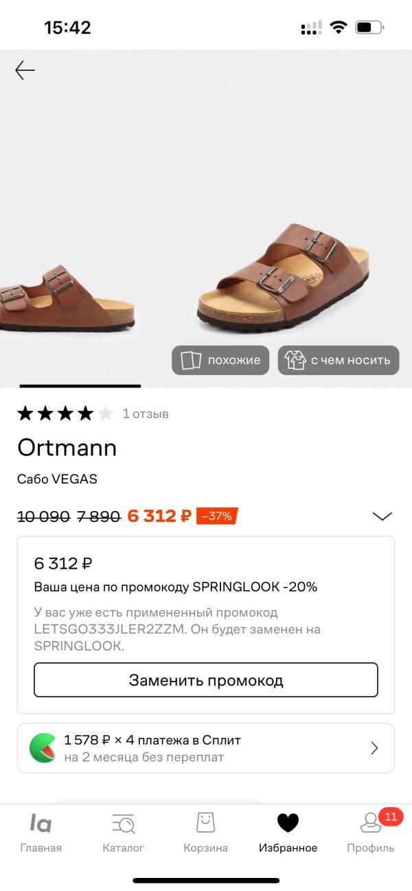Tap the star rating row
This screenshot has width=412, height=891.
click(65, 414)
